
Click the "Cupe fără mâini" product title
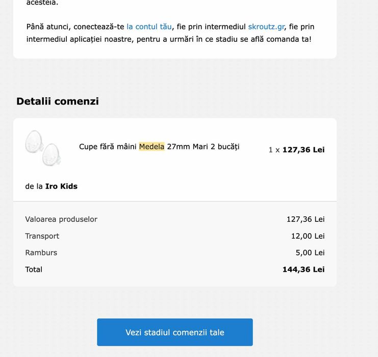pos(108,147)
